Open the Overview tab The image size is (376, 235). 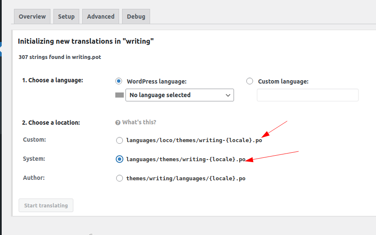pyautogui.click(x=32, y=17)
